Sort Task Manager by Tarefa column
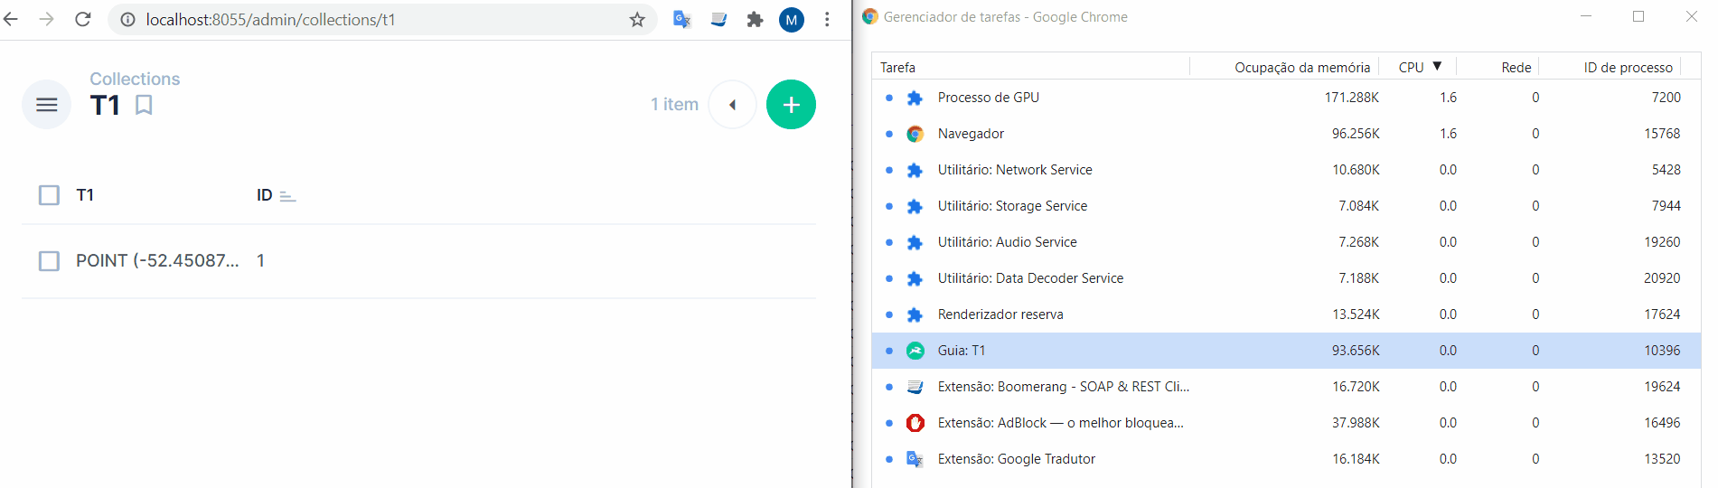 tap(897, 67)
